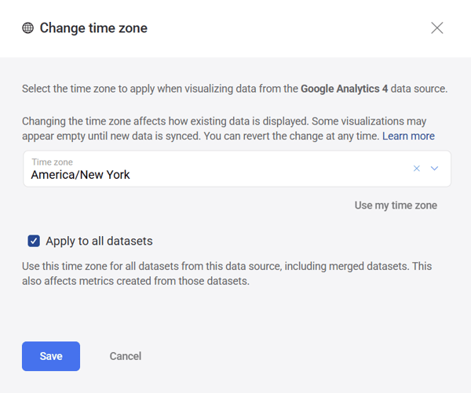Click the Apply to all datasets label
471x393 pixels.
click(99, 241)
